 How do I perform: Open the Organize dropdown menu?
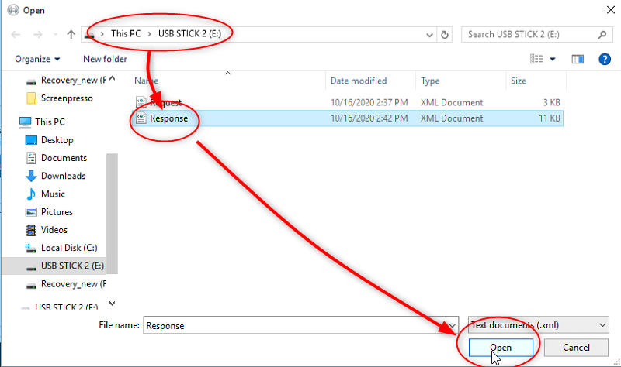point(37,59)
